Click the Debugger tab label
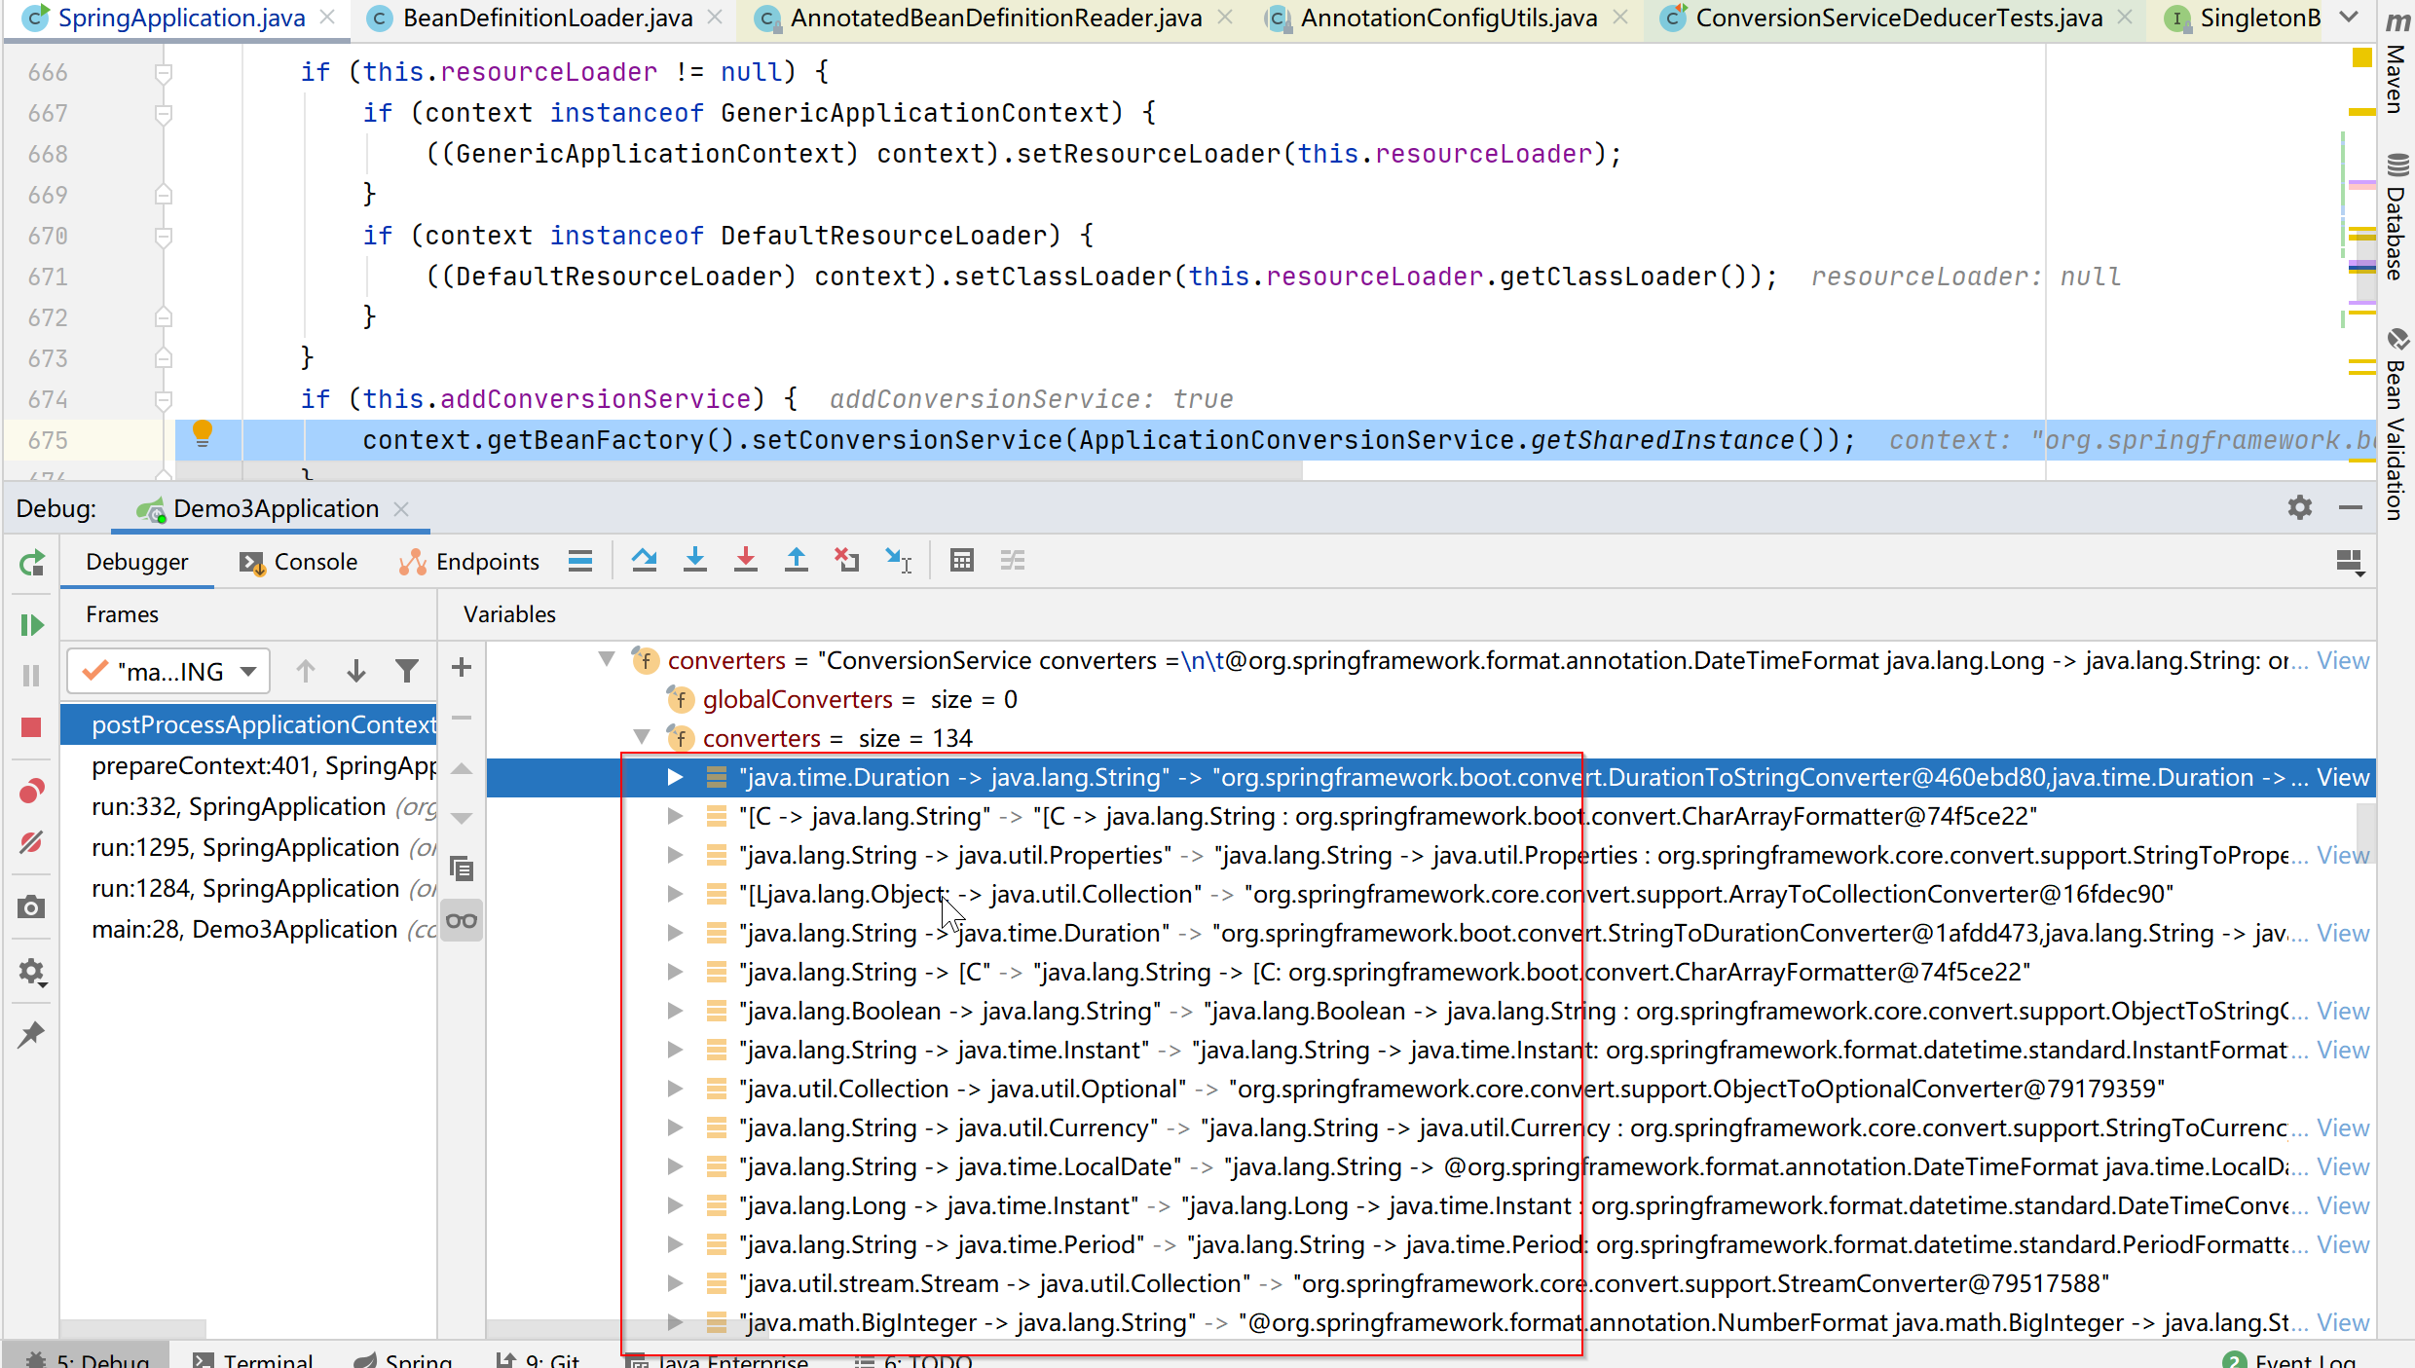The height and width of the screenshot is (1368, 2415). (136, 562)
